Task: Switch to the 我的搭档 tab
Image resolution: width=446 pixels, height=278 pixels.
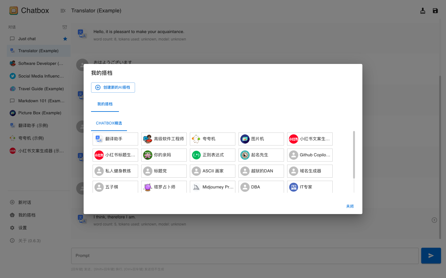Action: click(x=105, y=104)
